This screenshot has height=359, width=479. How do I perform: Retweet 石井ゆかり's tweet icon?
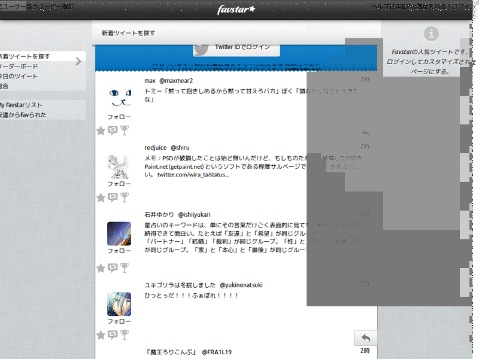click(x=113, y=268)
